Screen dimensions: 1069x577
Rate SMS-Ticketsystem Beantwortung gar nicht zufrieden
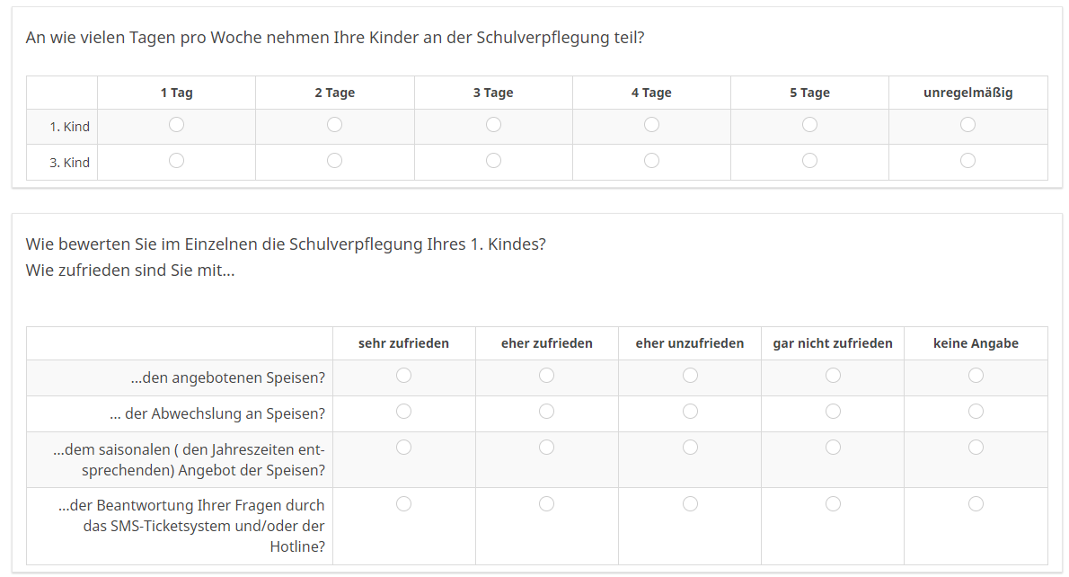pyautogui.click(x=833, y=504)
